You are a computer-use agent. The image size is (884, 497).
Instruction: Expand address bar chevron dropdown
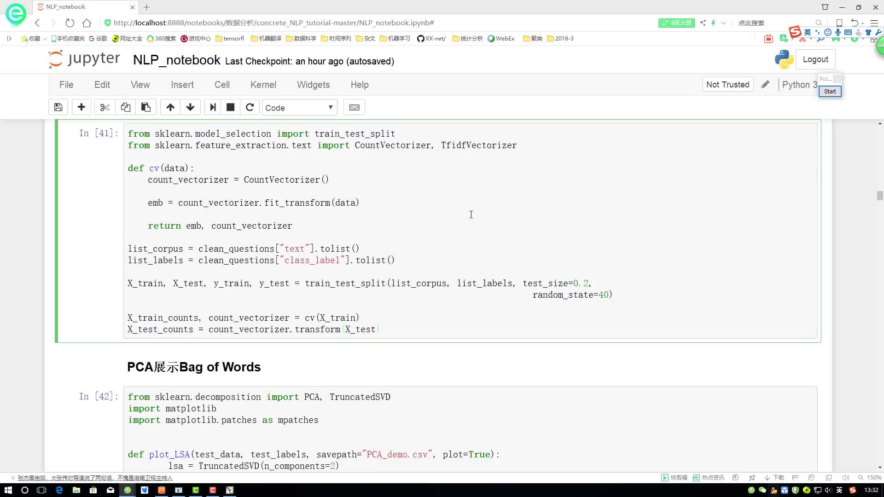coord(723,23)
